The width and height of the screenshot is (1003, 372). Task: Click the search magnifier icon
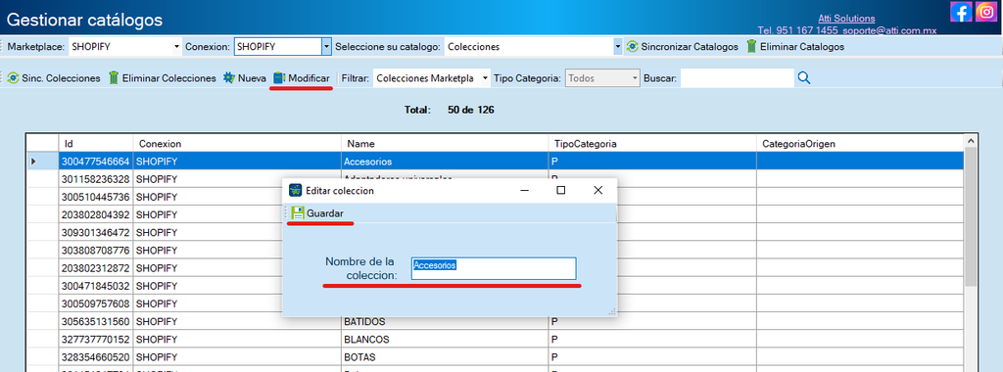[804, 78]
